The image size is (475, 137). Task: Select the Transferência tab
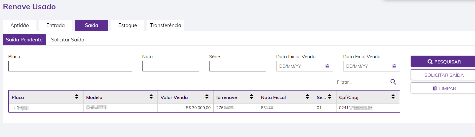coord(165,25)
